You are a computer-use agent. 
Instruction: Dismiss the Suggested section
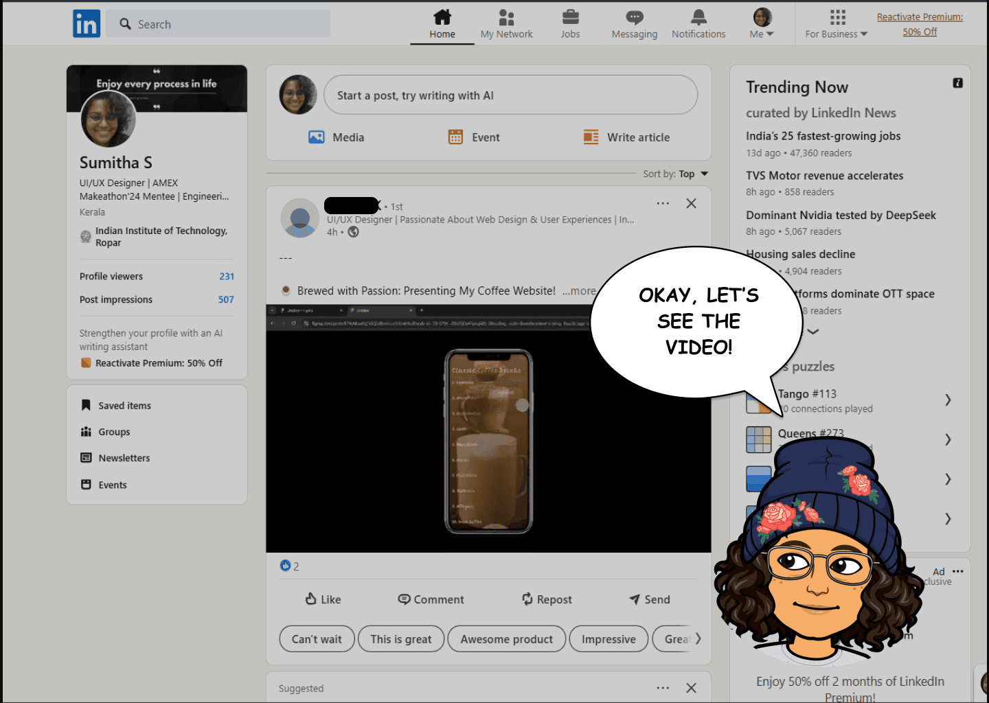691,688
